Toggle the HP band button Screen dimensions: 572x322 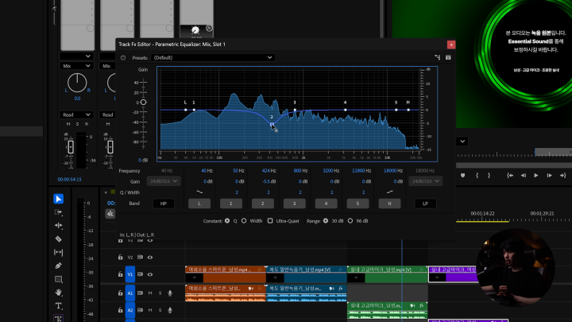(x=162, y=204)
